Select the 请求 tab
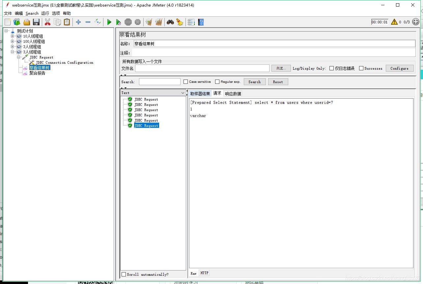 pos(217,93)
